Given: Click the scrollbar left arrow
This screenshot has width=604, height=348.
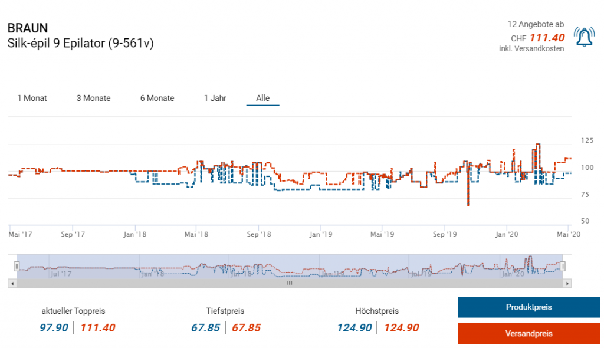Looking at the screenshot, I should point(12,283).
